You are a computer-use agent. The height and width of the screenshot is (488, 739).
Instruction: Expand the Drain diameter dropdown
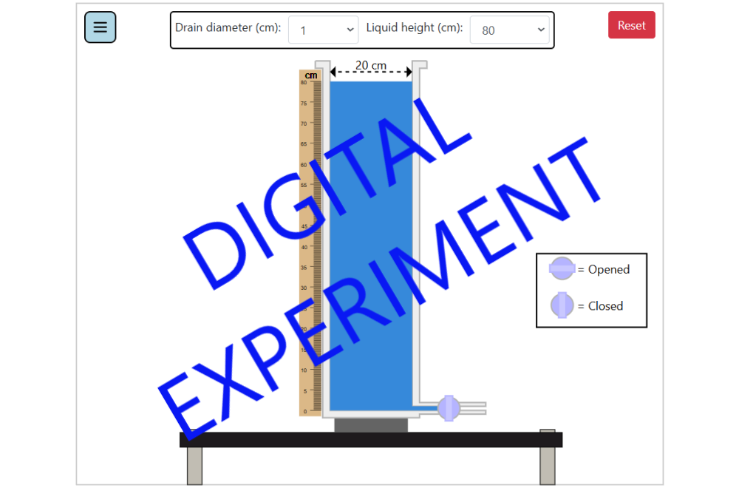(323, 30)
